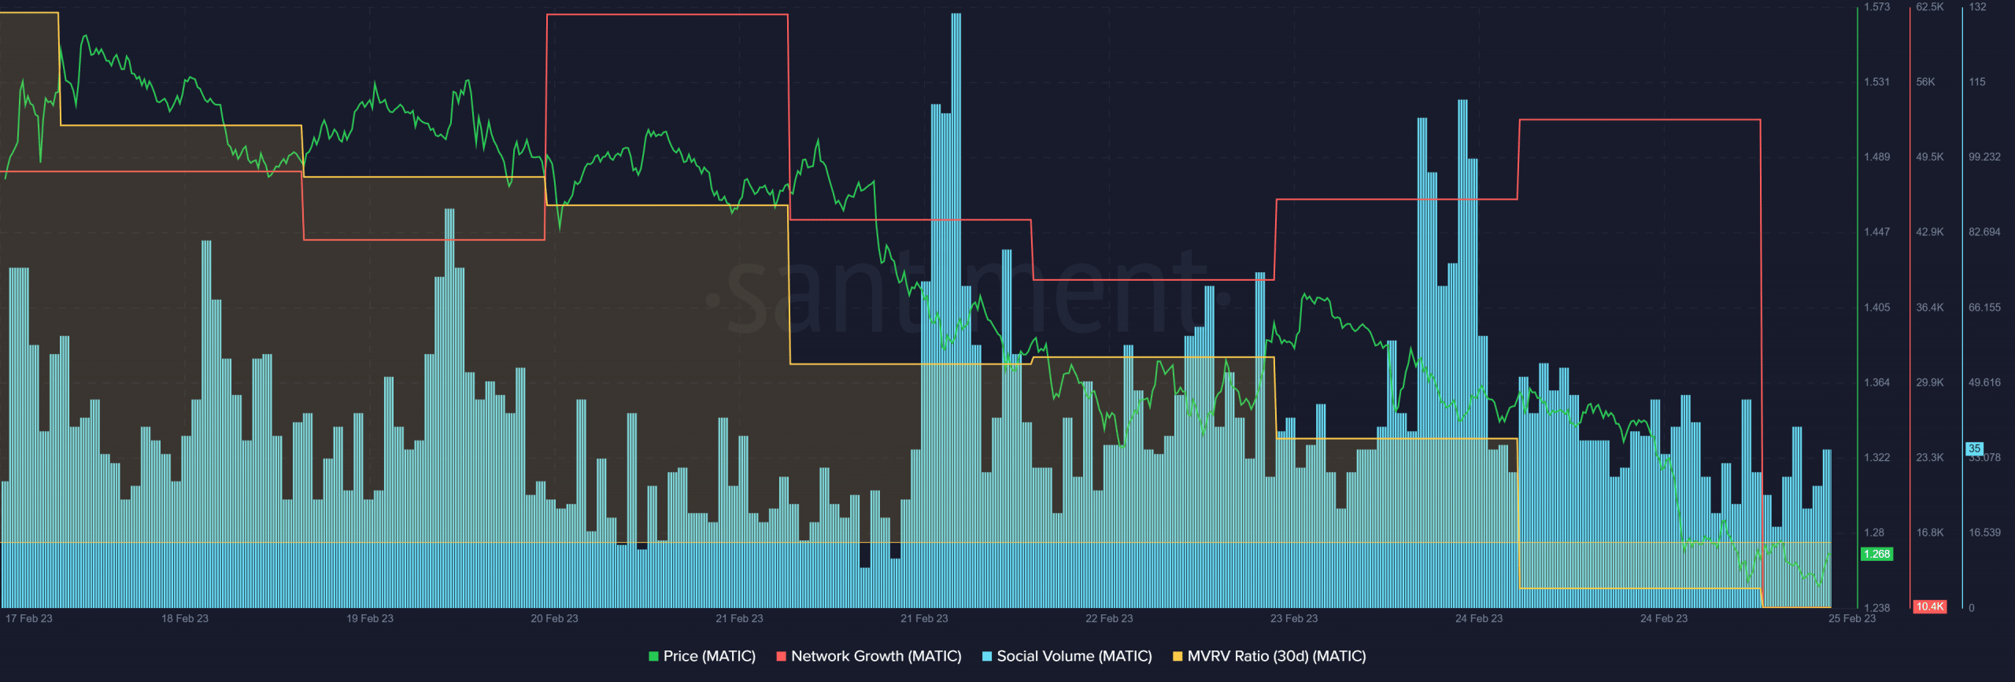Screen dimensions: 2015x682
Task: Click the green Price legend swatch
Action: (x=653, y=656)
